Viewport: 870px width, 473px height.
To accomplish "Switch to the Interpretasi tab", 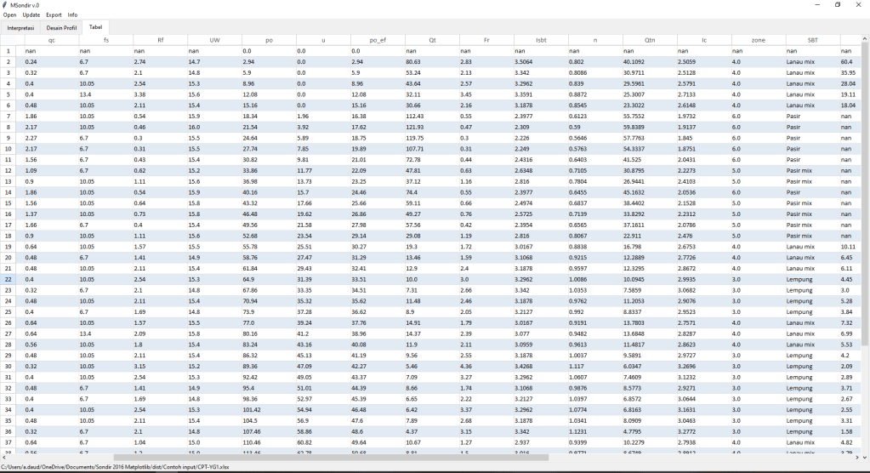I will coord(20,28).
